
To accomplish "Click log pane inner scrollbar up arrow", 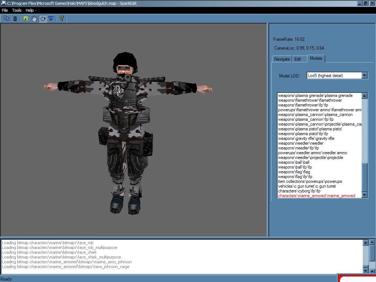I will tap(365, 243).
